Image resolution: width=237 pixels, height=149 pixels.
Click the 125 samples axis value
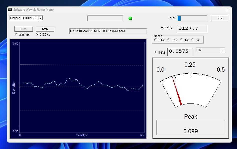point(142,135)
